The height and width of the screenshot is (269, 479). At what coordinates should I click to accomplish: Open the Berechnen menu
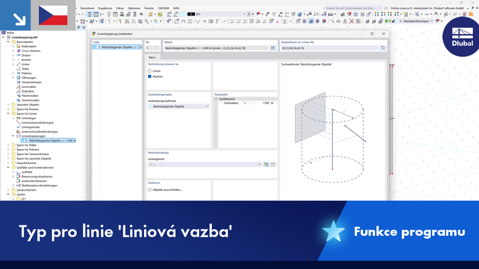pos(87,8)
